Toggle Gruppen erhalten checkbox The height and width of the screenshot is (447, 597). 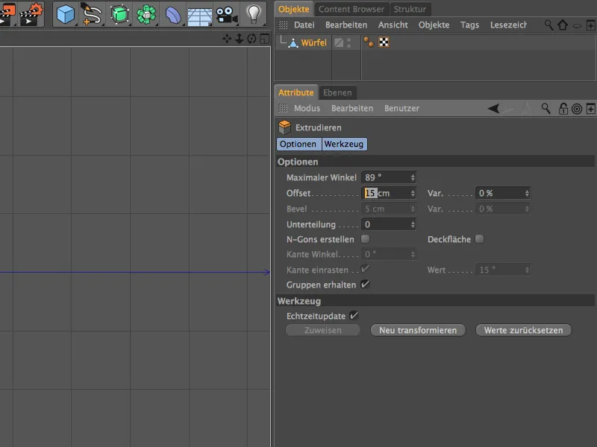365,284
